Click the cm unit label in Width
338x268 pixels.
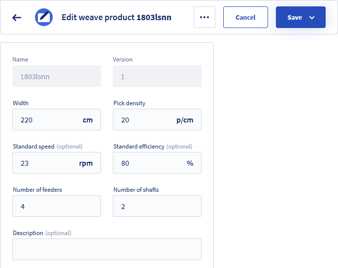(88, 120)
